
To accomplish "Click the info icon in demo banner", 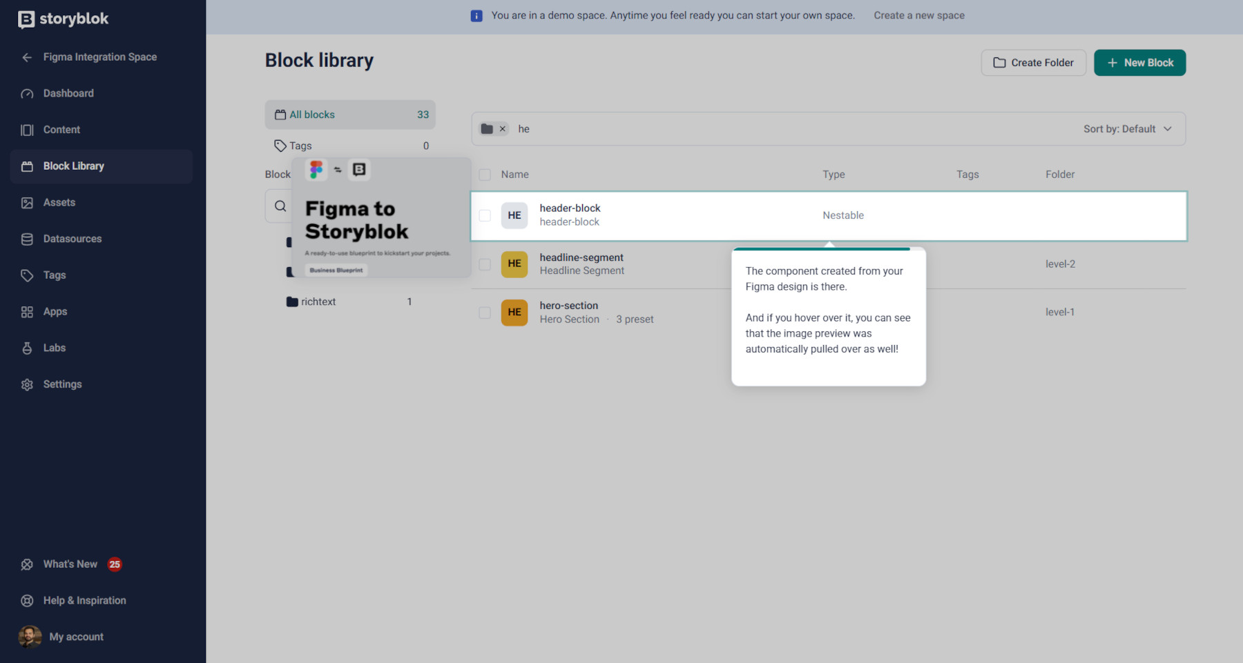I will point(476,16).
